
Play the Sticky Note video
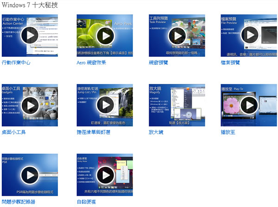(x=105, y=175)
